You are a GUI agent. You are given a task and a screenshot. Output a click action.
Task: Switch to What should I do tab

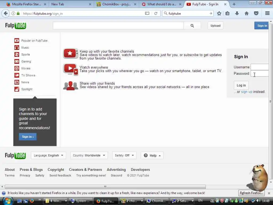click(161, 4)
